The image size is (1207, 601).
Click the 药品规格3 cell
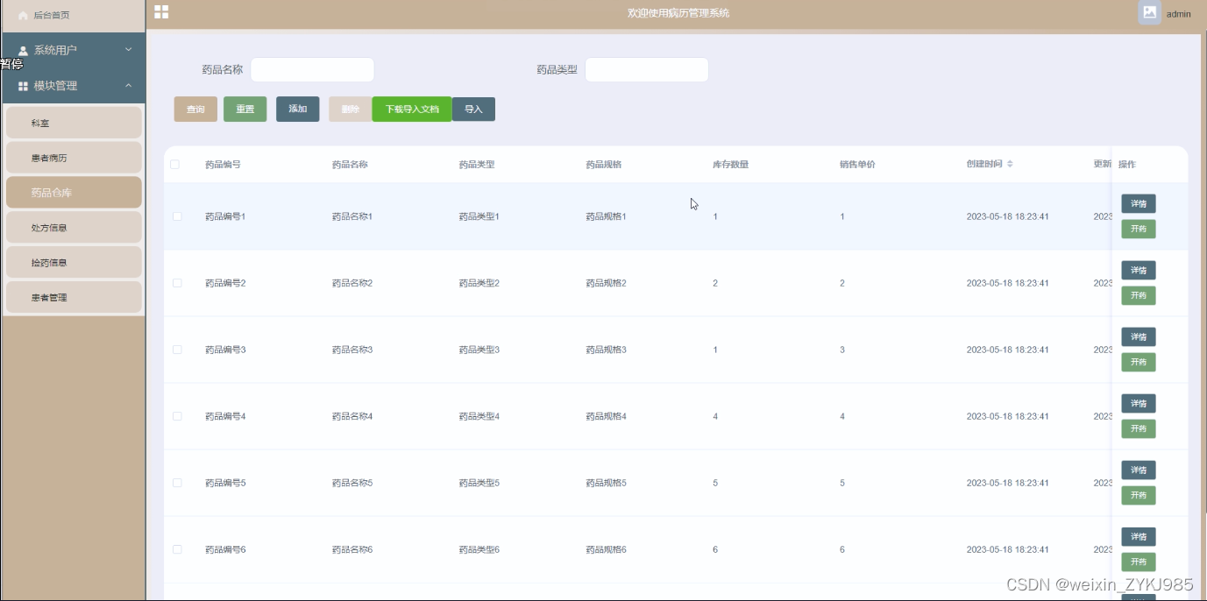coord(607,350)
